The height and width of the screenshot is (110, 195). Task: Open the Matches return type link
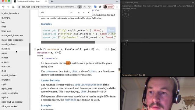click(x=42, y=53)
